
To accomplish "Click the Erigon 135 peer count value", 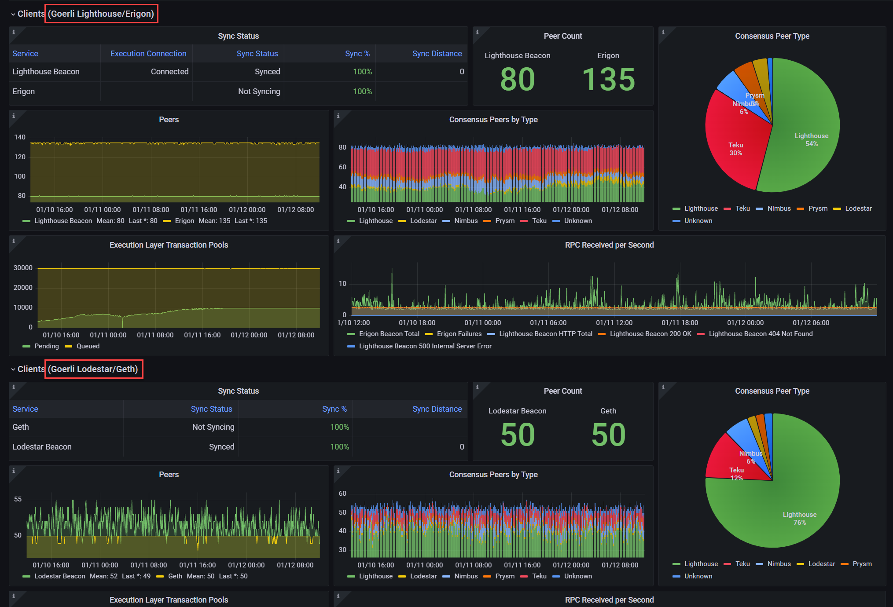I will point(609,80).
